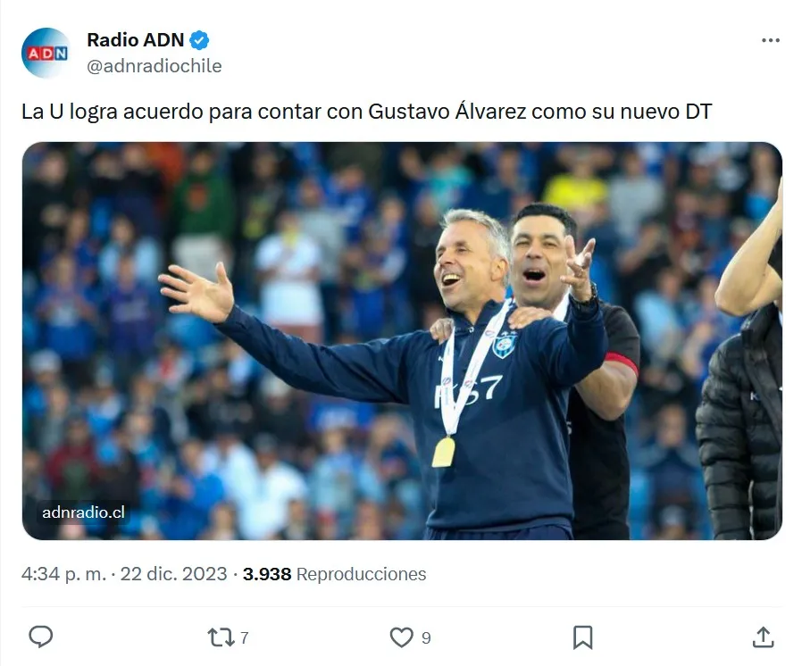Open the article image card
Viewport: 802px width, 666px height.
[402, 340]
